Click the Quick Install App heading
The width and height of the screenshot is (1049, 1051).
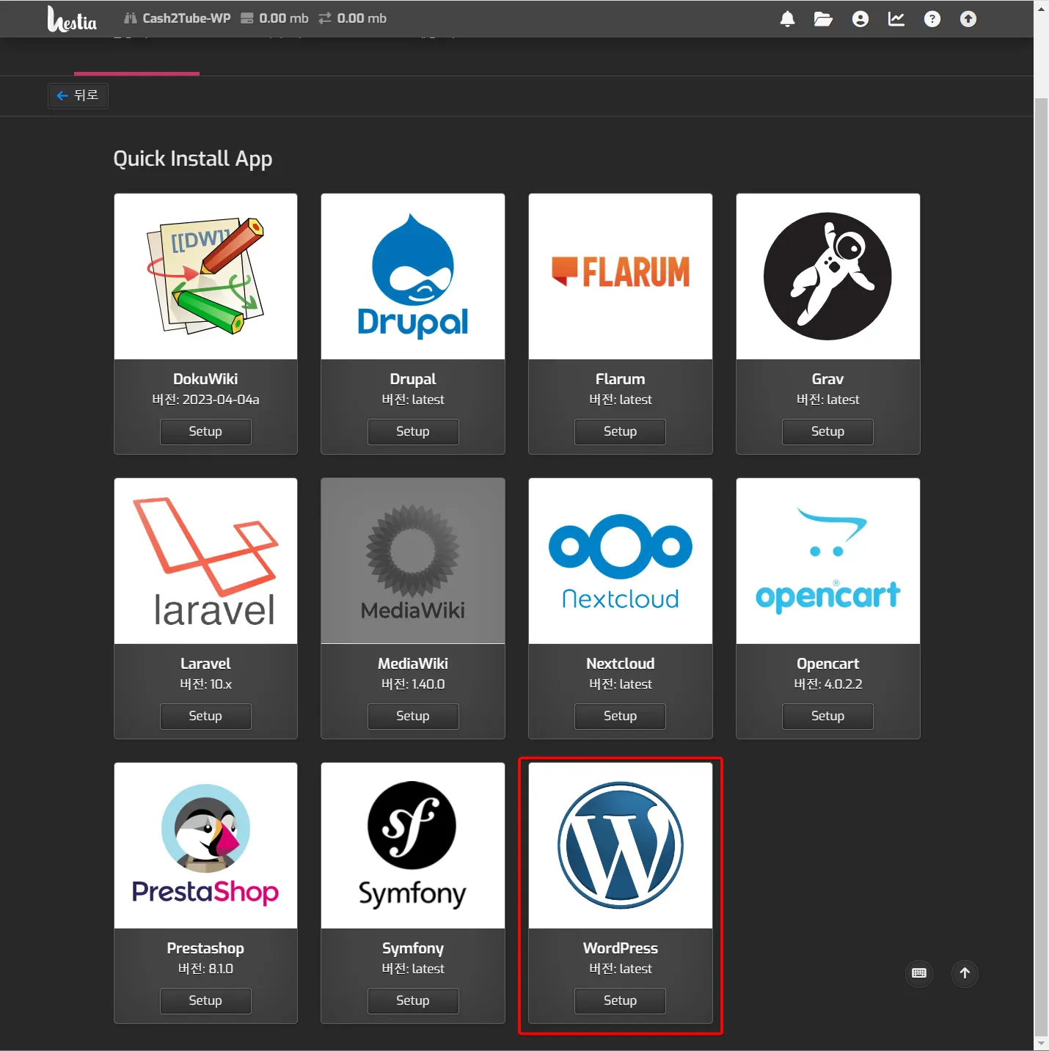(193, 159)
